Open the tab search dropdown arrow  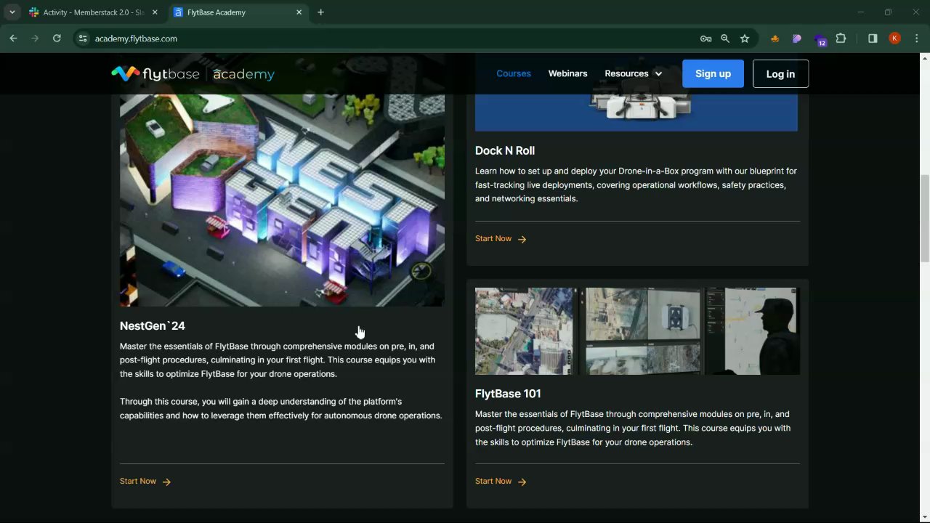[x=12, y=12]
